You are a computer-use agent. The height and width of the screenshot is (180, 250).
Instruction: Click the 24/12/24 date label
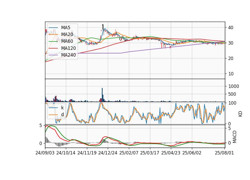point(108,153)
